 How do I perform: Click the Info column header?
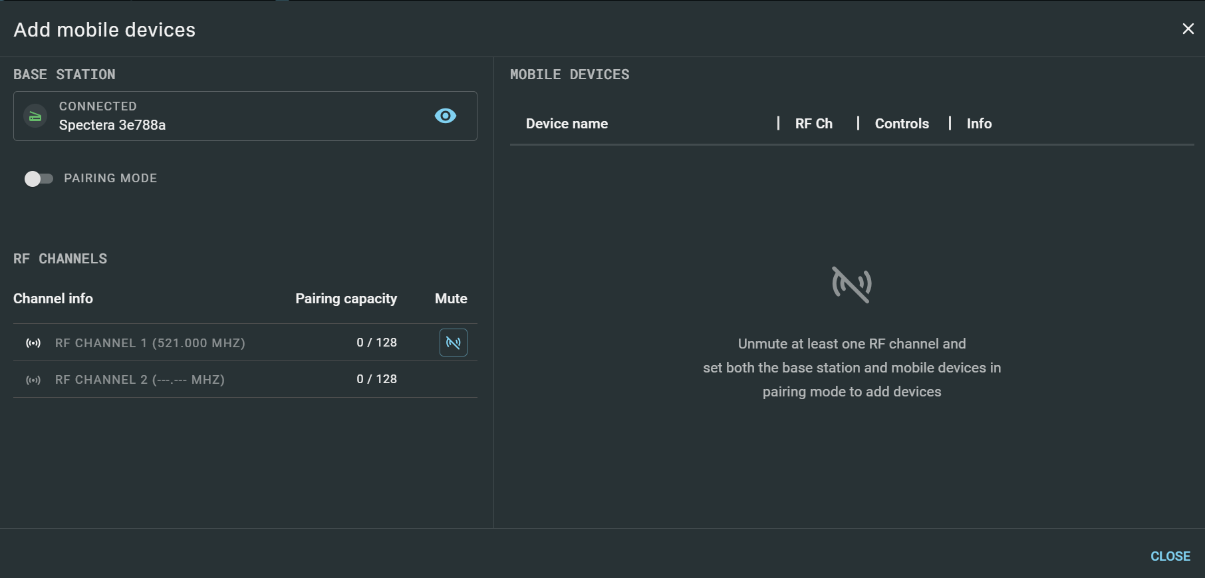click(979, 124)
